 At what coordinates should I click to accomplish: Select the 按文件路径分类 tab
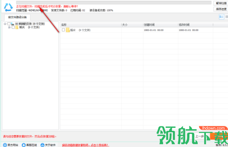click(17, 17)
